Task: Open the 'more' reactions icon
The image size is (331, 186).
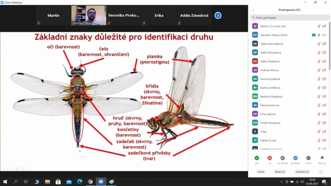Action: [308, 158]
